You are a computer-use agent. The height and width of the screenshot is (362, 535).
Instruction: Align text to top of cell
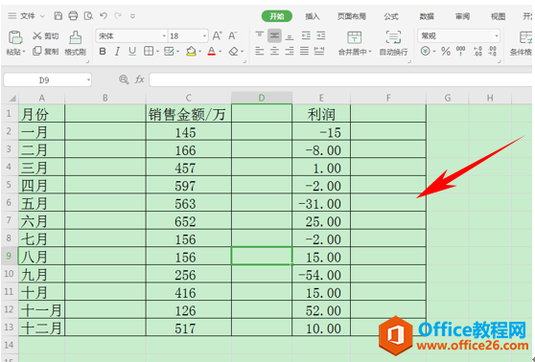pos(260,35)
